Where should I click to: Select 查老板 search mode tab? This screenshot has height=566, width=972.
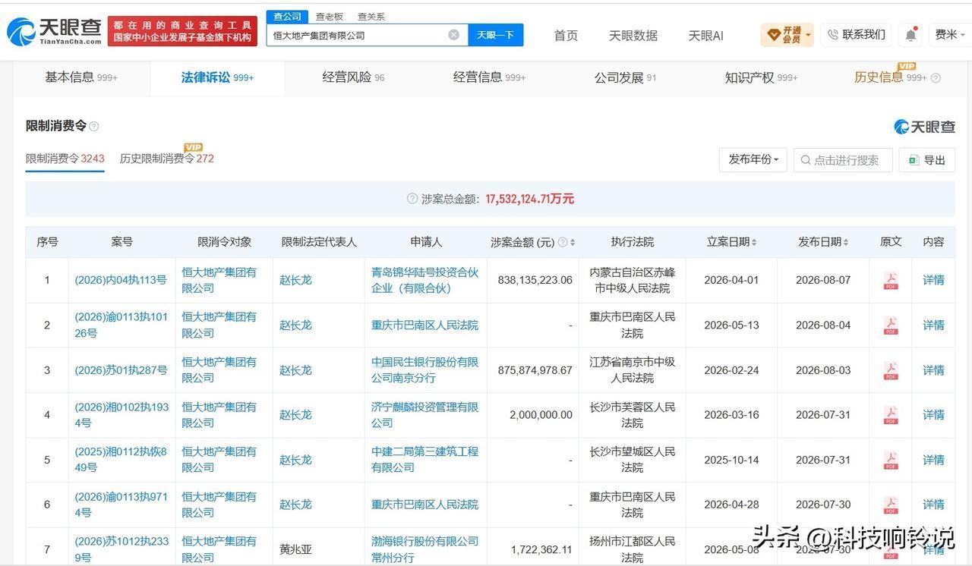pos(329,17)
